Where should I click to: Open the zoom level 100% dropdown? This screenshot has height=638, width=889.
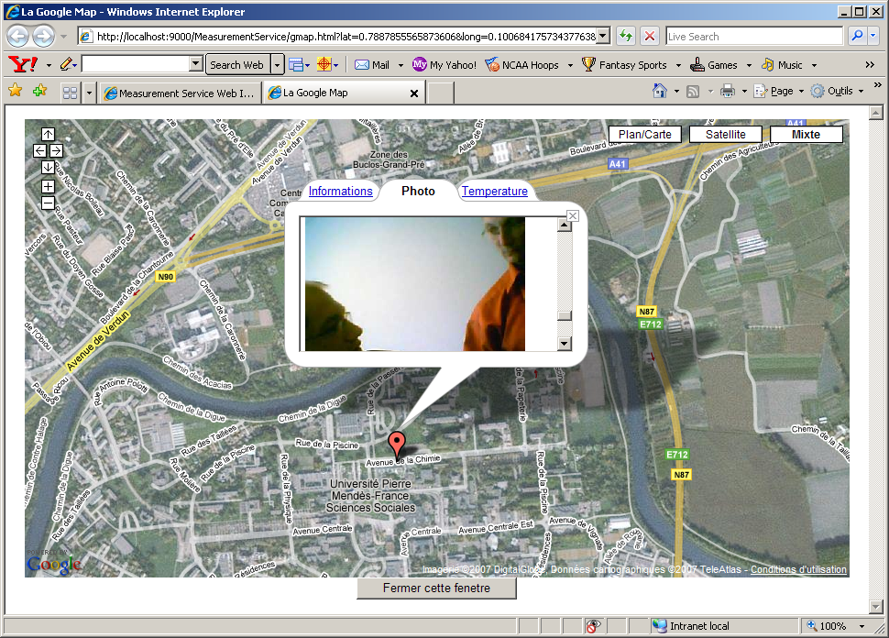862,626
